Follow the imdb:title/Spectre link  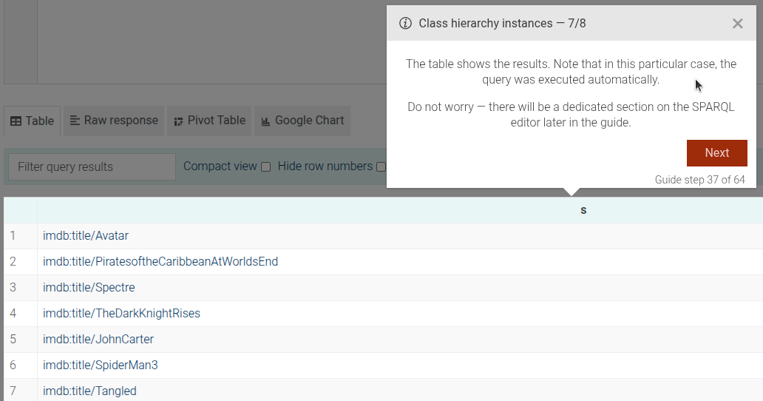pos(89,288)
